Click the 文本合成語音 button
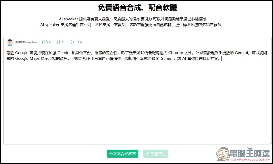The image size is (273, 164). tap(122, 154)
